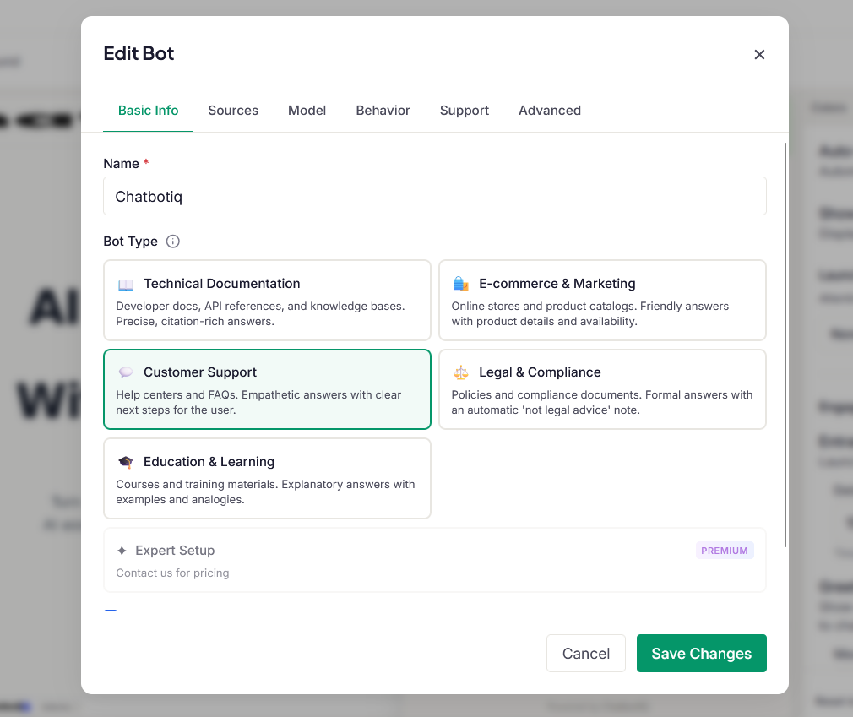Click Save Changes
This screenshot has width=853, height=717.
tap(701, 653)
